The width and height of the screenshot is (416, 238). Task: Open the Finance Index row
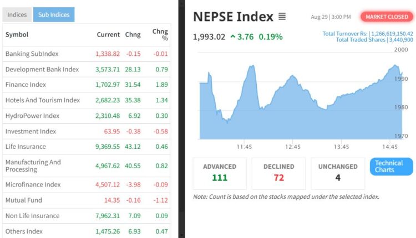[x=26, y=85]
